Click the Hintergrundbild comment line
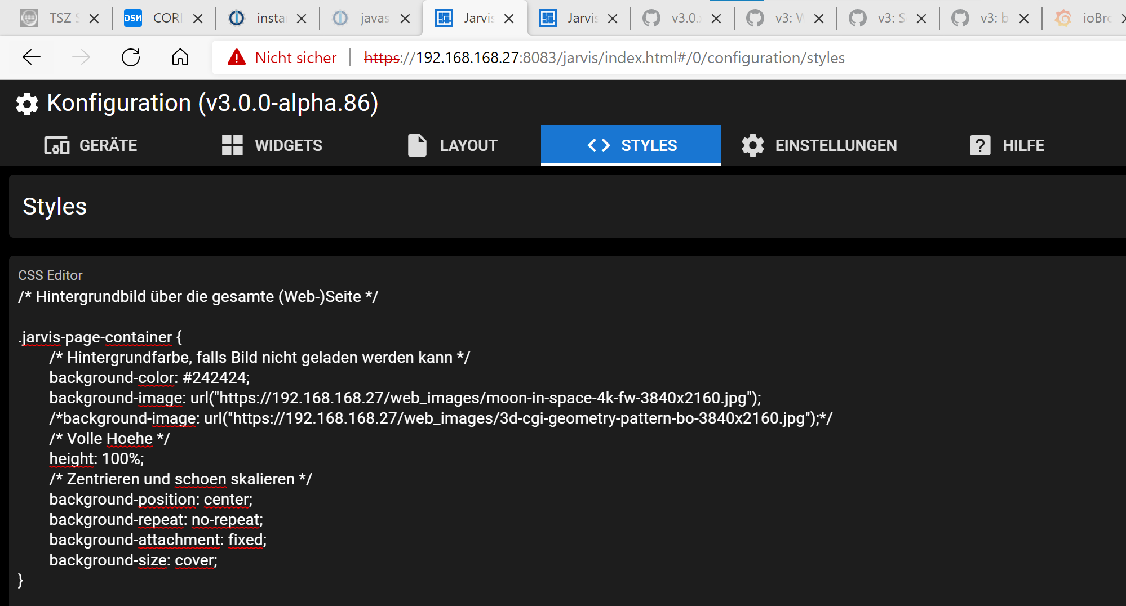 198,296
